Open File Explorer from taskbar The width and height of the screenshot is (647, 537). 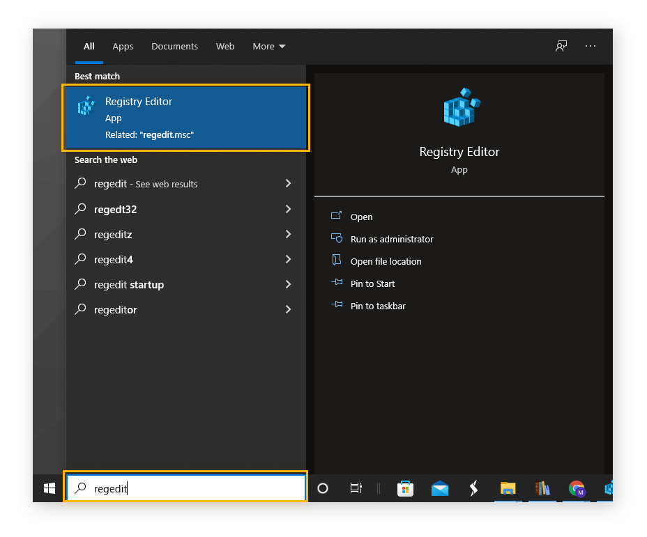click(508, 488)
